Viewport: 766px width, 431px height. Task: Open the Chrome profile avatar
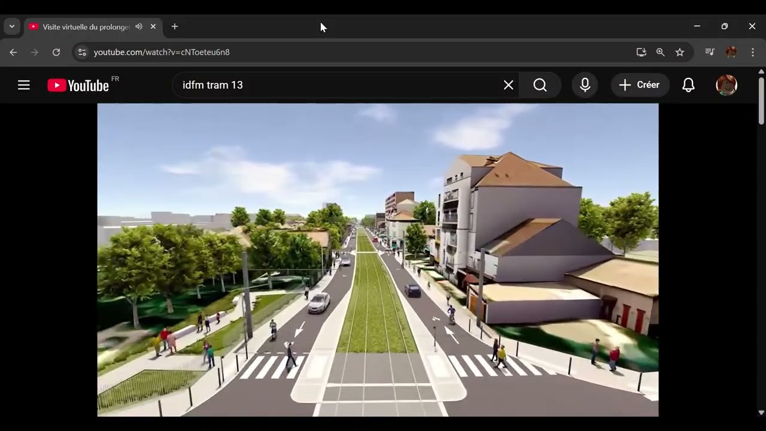pyautogui.click(x=731, y=52)
